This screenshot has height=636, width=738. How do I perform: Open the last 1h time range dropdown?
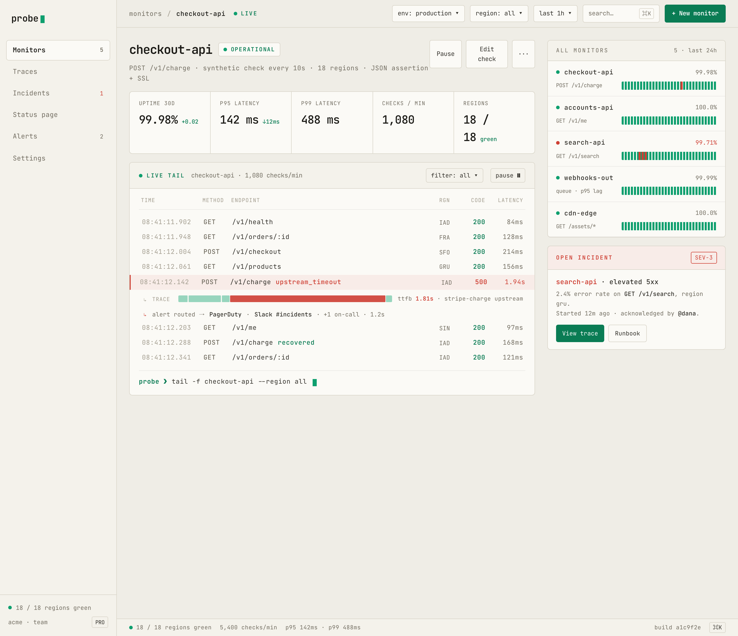[x=555, y=14]
